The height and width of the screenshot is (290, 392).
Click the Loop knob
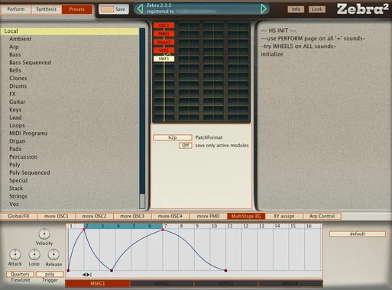[34, 254]
